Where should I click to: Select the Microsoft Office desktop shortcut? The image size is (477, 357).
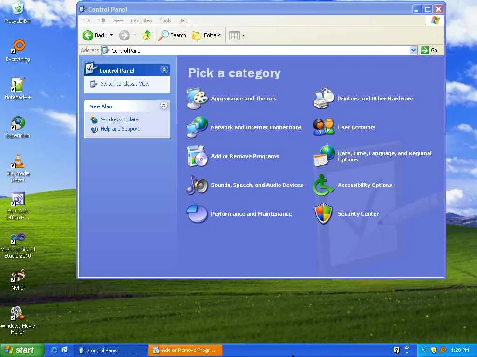[x=18, y=206]
